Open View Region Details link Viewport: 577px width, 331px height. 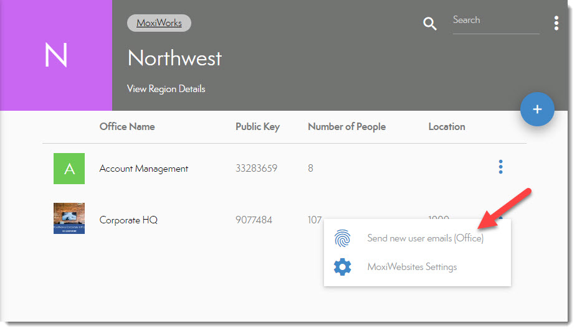[x=166, y=89]
